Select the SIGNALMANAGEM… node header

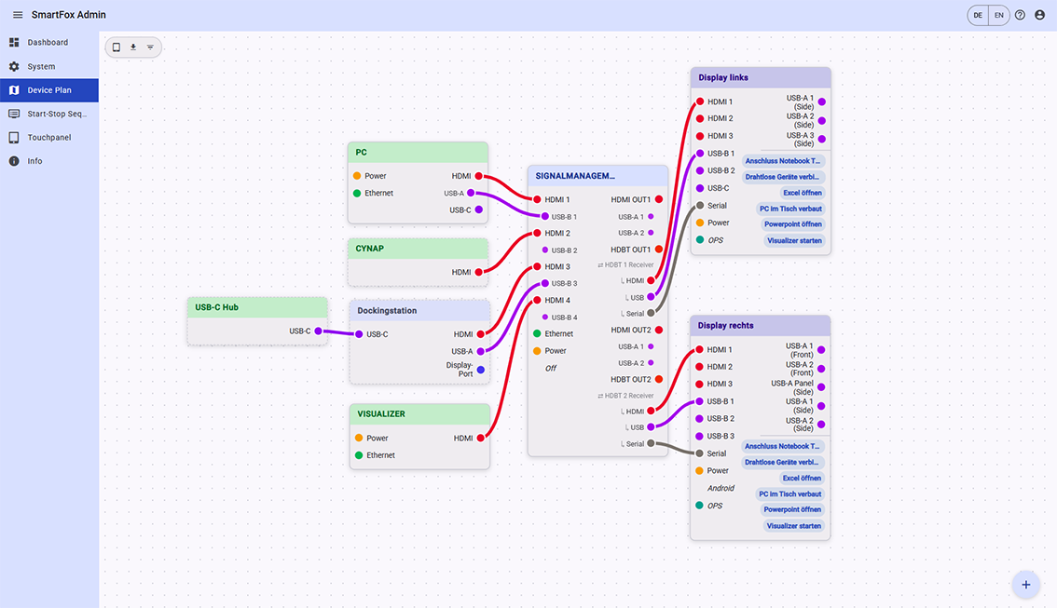pos(597,176)
